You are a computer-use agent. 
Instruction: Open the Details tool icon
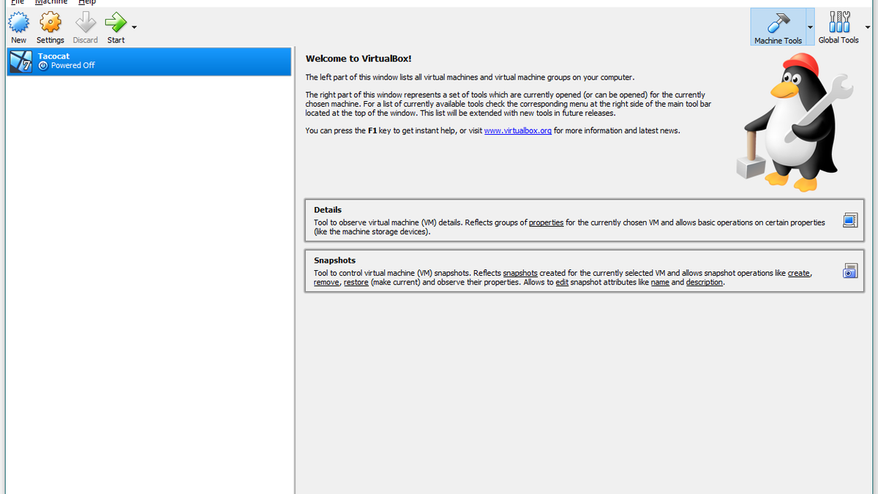coord(849,220)
